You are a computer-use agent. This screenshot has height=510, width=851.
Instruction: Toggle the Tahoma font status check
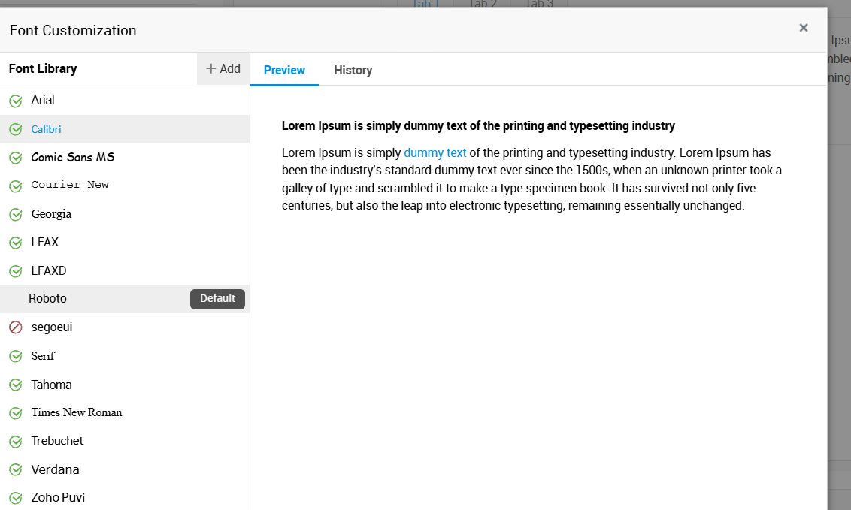16,385
